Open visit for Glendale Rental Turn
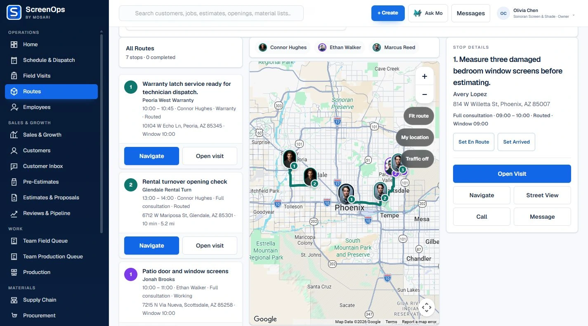Image resolution: width=588 pixels, height=326 pixels. click(210, 246)
